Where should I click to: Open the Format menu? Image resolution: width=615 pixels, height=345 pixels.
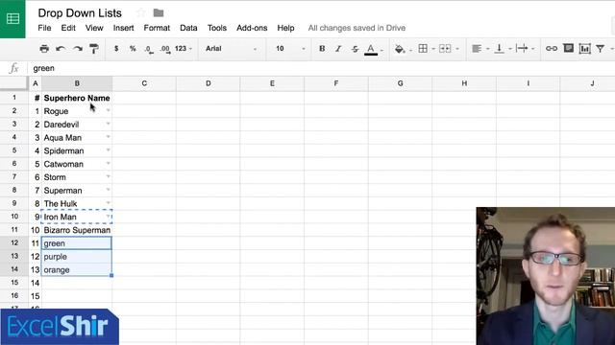point(157,28)
